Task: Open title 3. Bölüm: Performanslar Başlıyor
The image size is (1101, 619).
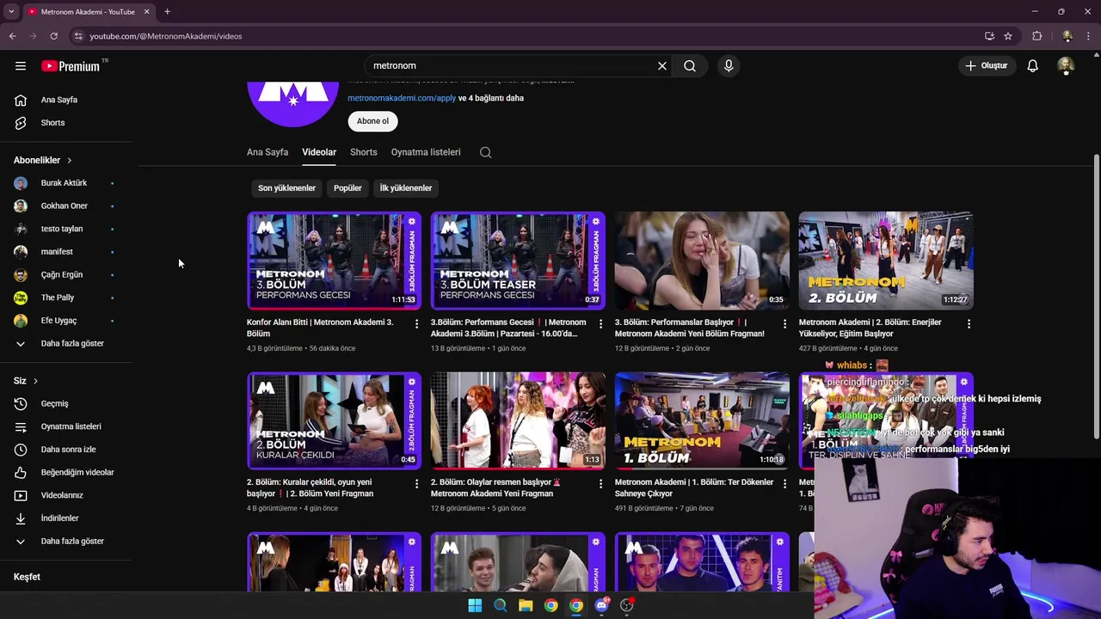Action: click(x=691, y=328)
